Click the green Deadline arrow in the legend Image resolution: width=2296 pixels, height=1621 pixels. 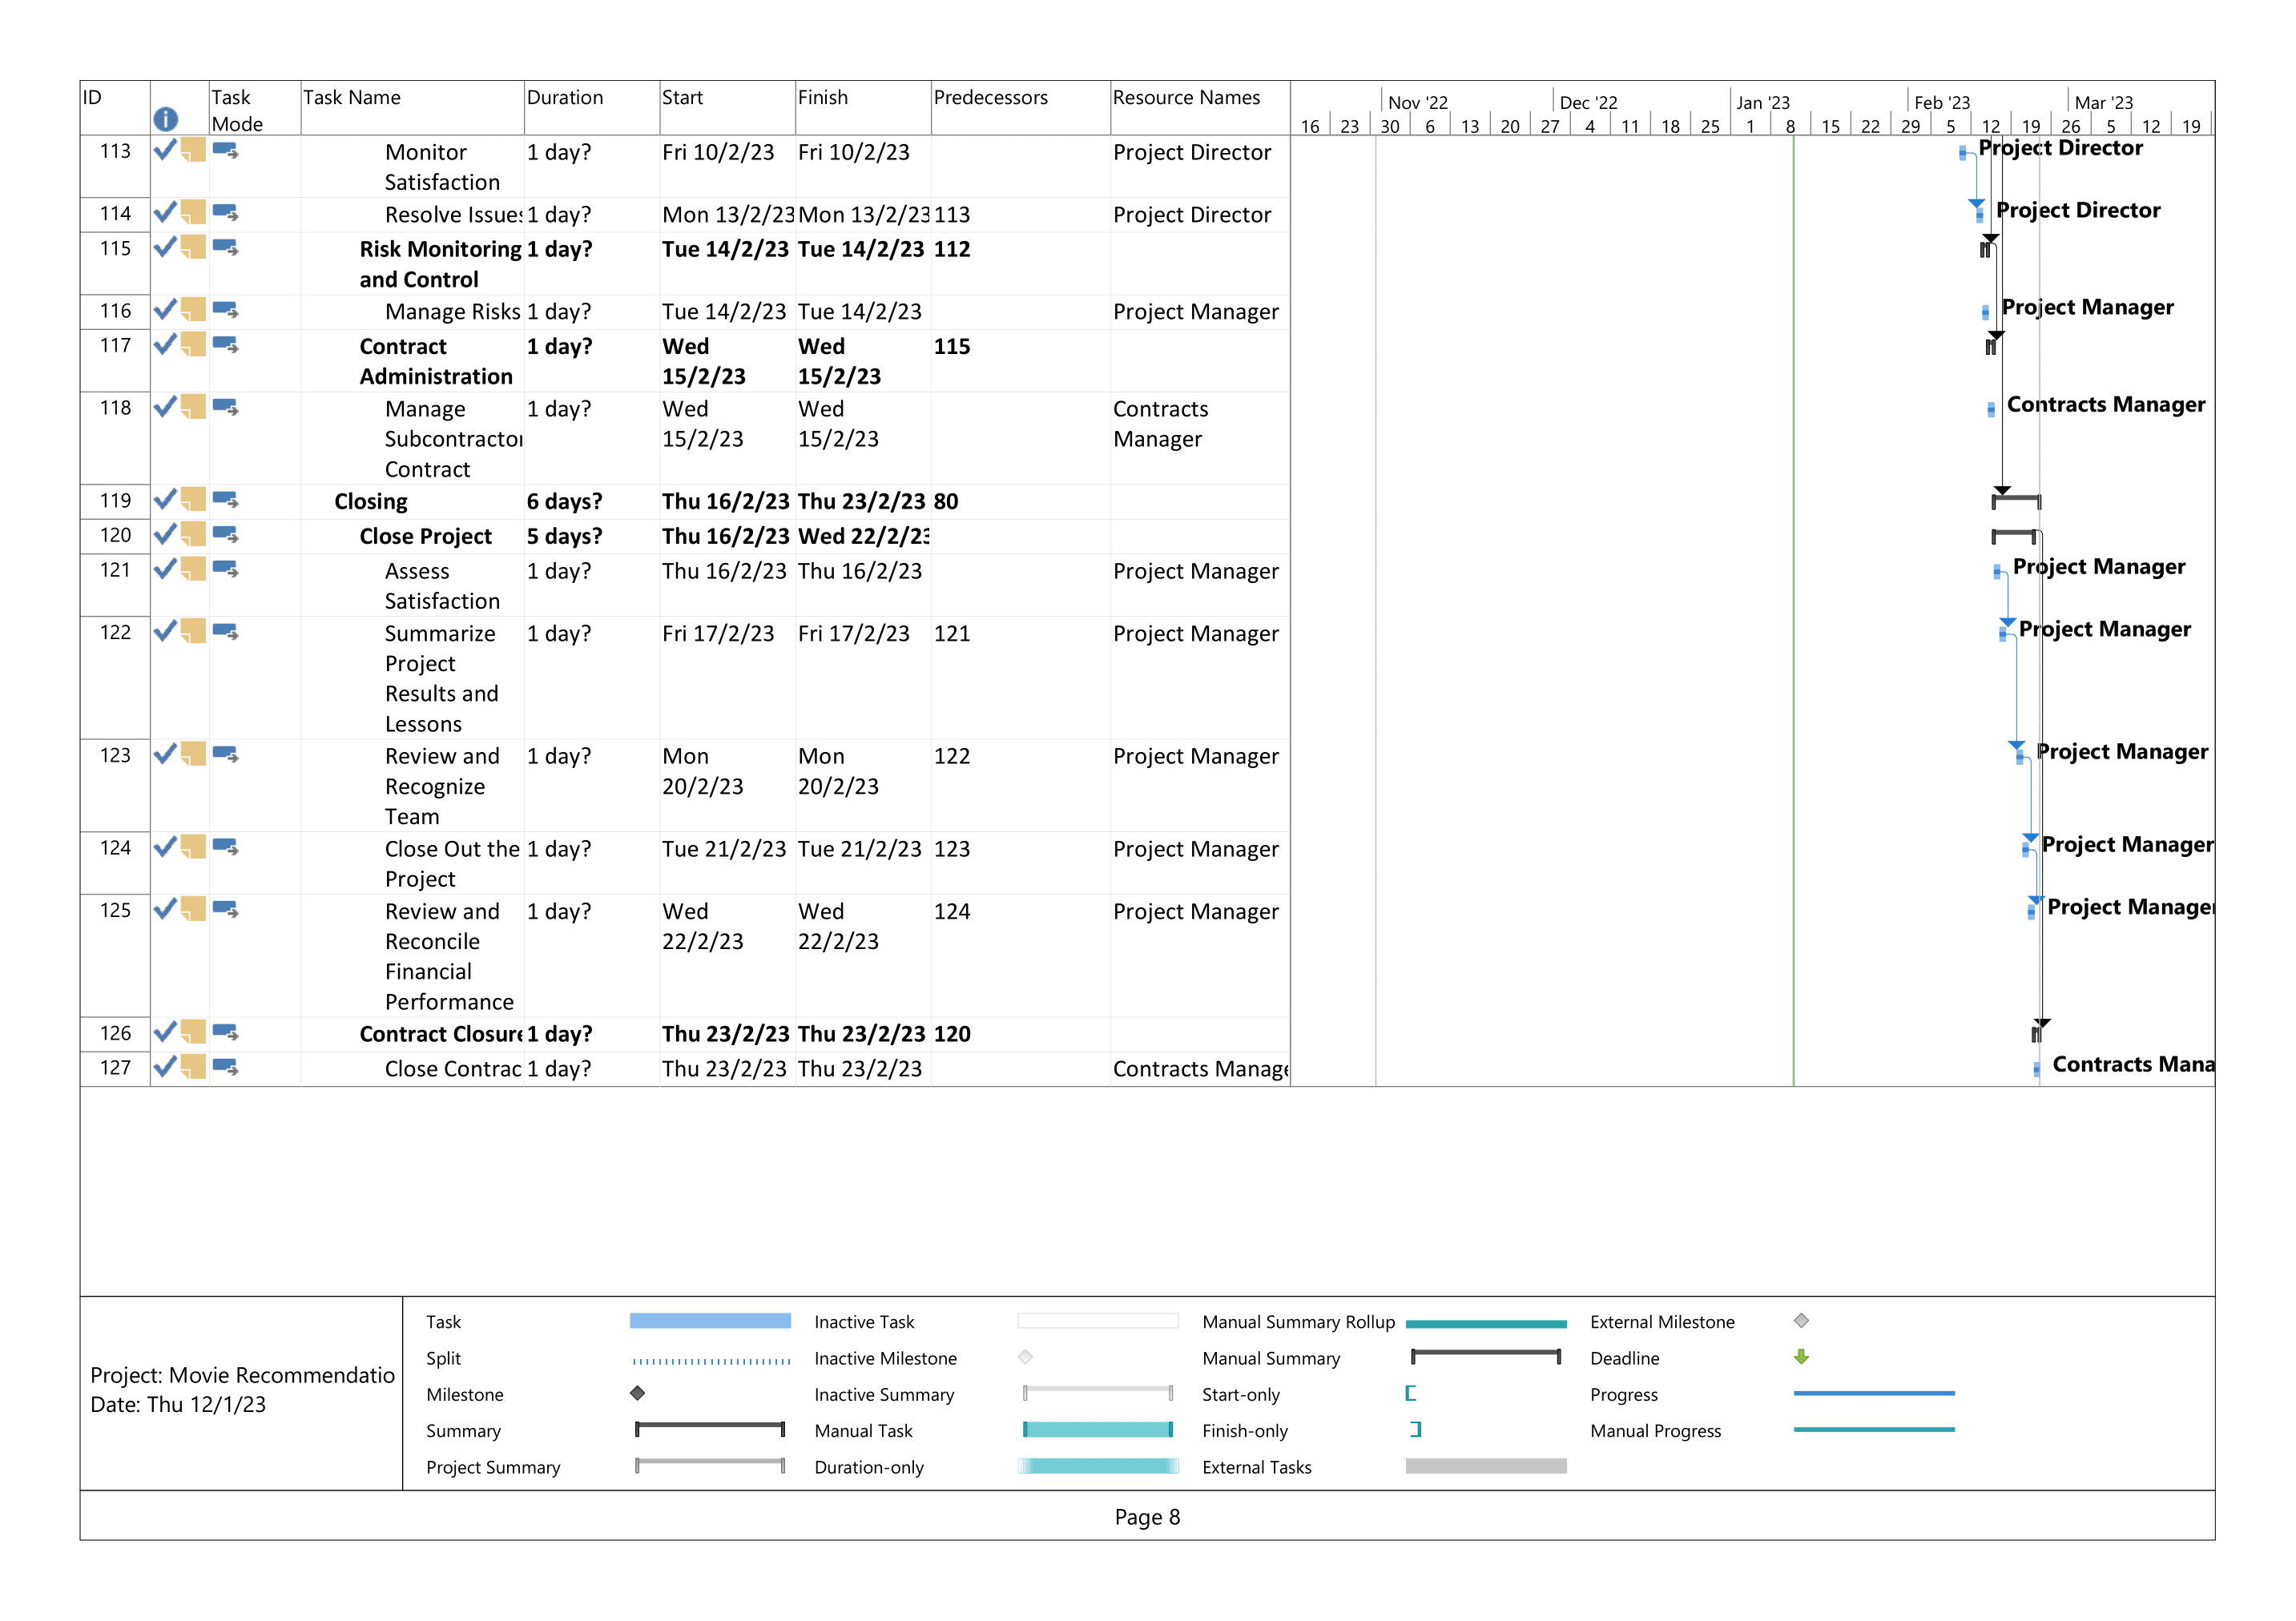pos(1801,1358)
